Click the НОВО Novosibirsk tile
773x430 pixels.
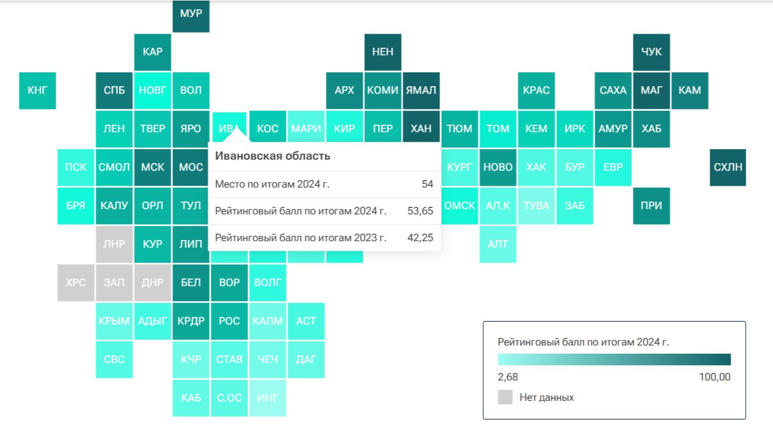[x=498, y=167]
